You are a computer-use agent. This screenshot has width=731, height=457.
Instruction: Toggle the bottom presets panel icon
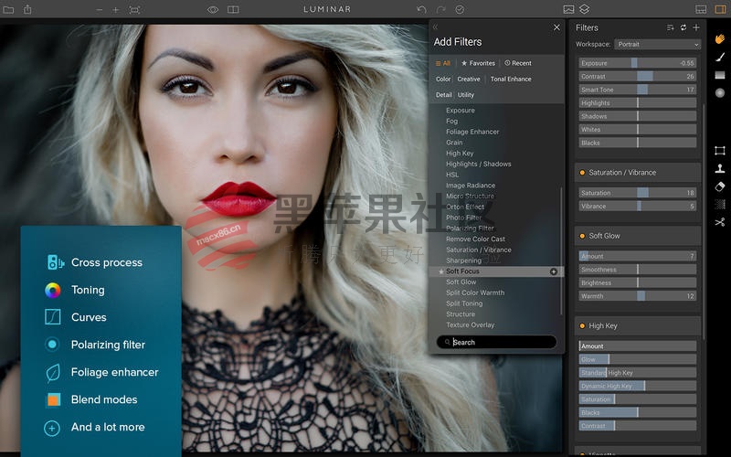[701, 9]
